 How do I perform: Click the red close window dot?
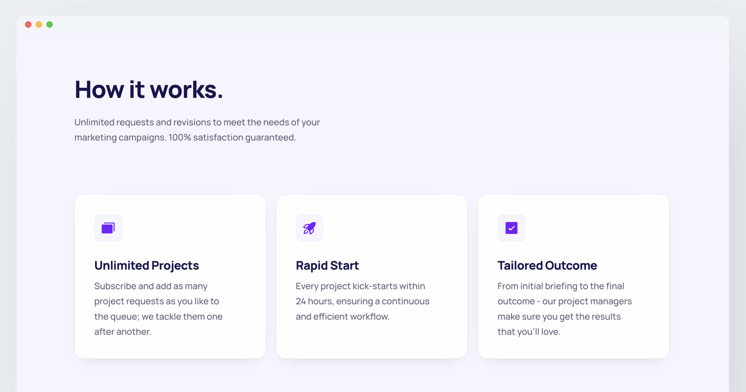(x=28, y=24)
